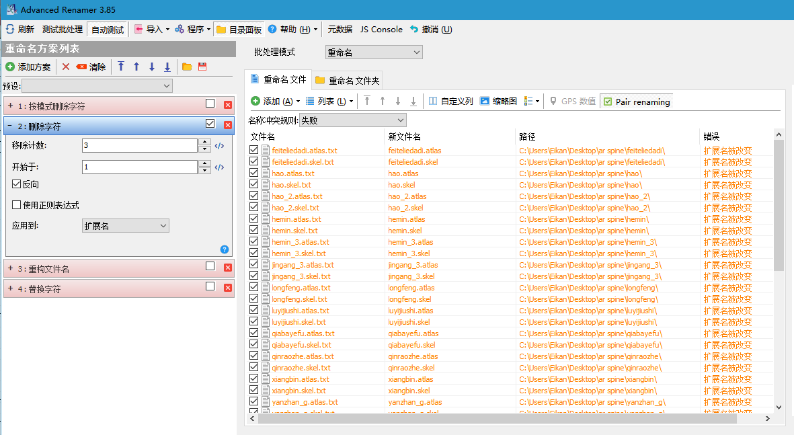Open the 批处理模式 dropdown

373,52
